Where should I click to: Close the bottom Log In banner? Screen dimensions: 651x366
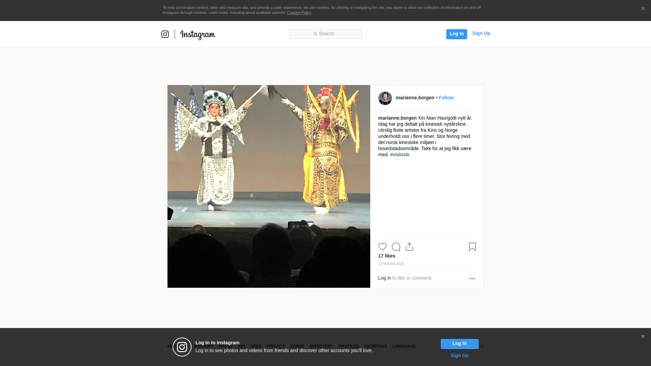click(643, 337)
